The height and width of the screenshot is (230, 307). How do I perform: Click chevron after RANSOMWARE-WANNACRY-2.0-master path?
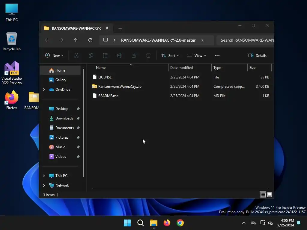click(202, 40)
